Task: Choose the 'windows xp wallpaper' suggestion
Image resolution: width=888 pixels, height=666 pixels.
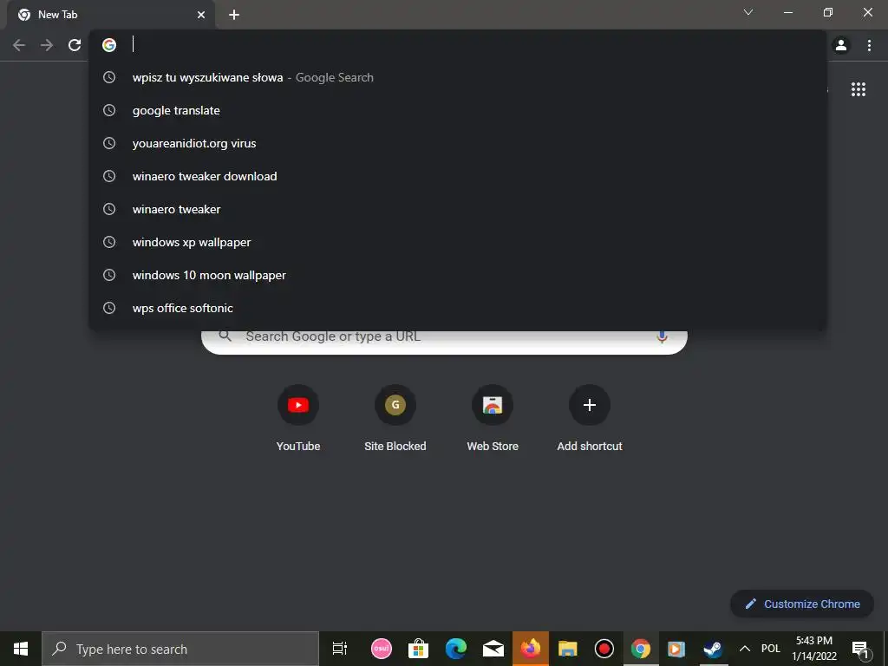Action: (x=458, y=242)
